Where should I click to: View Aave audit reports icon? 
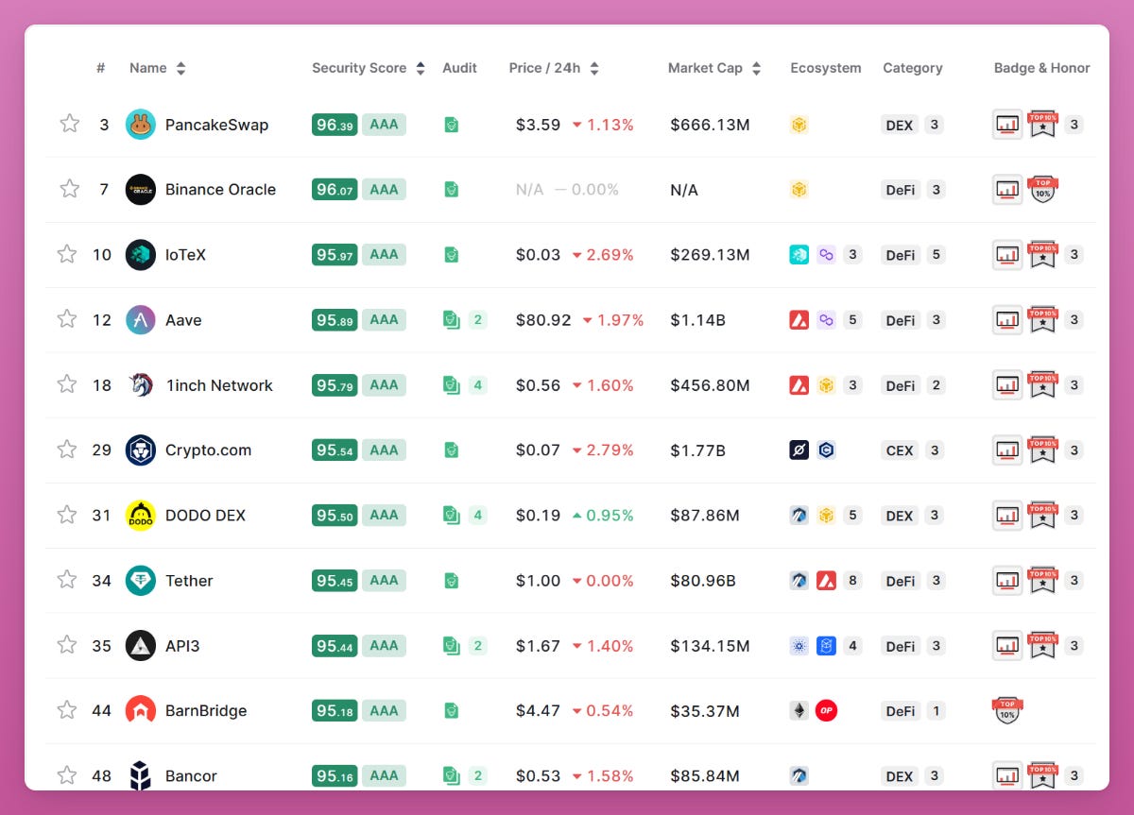pos(452,319)
